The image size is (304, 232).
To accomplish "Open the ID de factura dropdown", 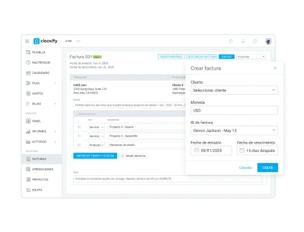I will [x=234, y=131].
